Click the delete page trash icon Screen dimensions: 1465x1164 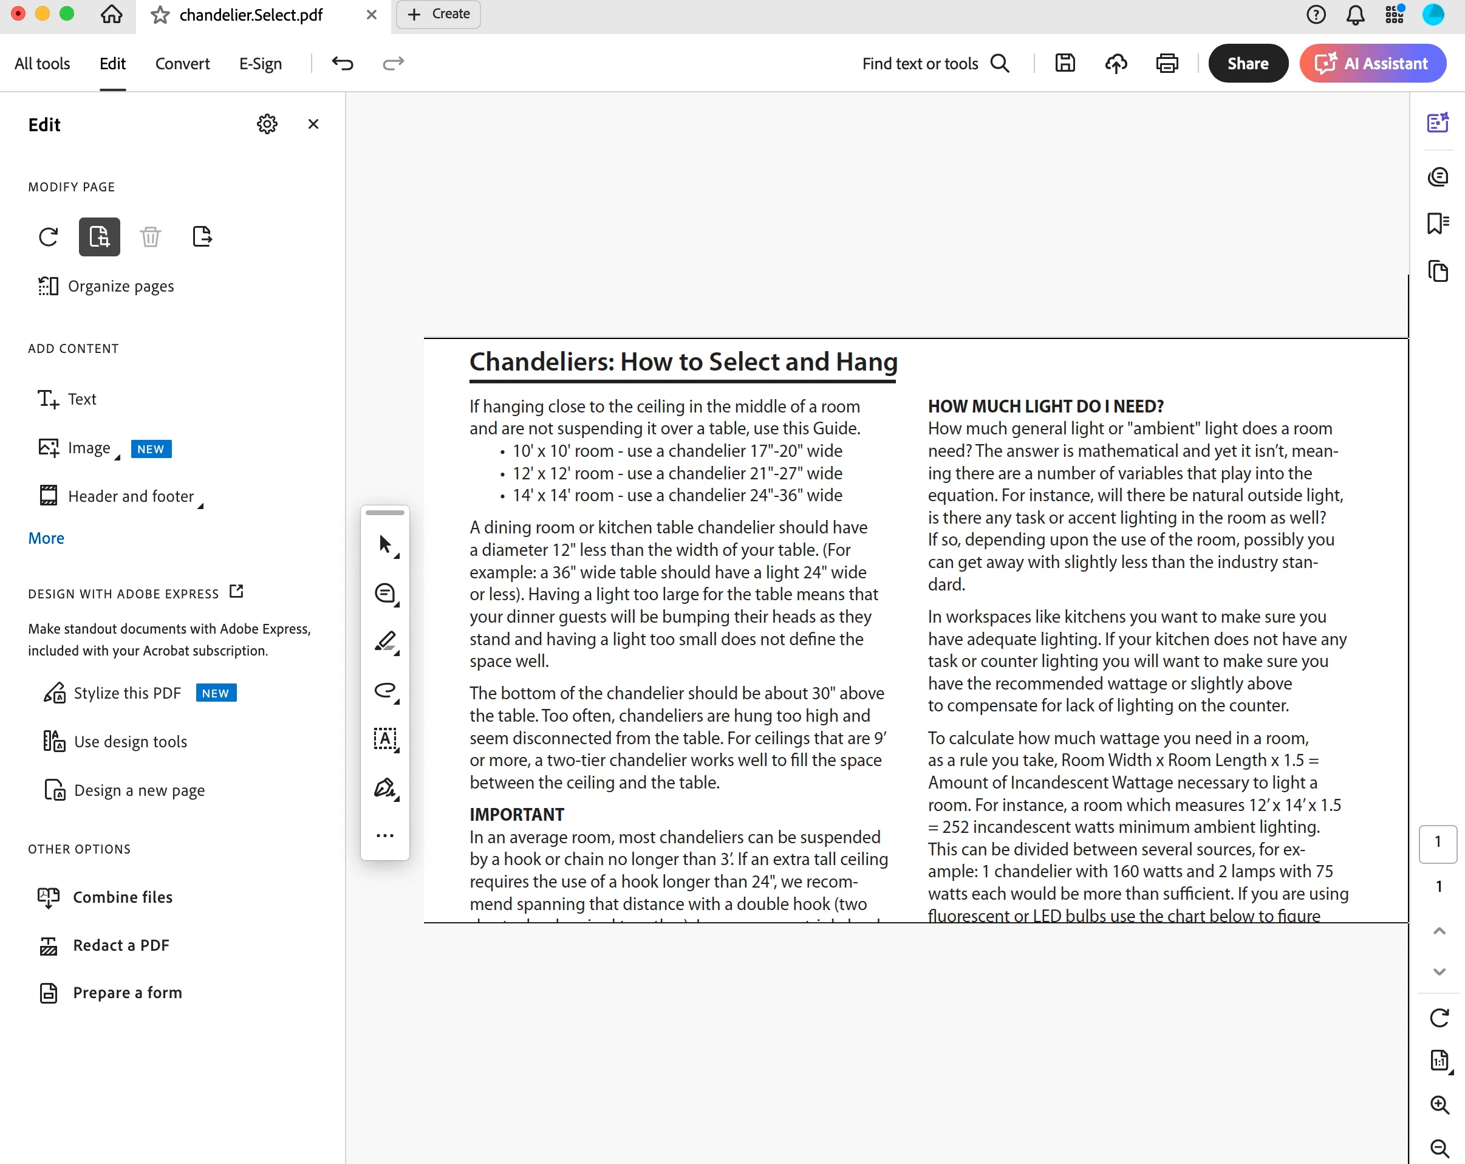pyautogui.click(x=150, y=236)
